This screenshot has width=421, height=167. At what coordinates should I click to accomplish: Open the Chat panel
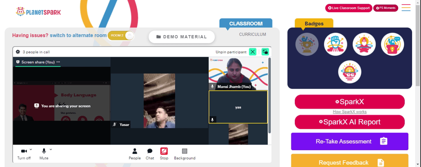click(150, 154)
